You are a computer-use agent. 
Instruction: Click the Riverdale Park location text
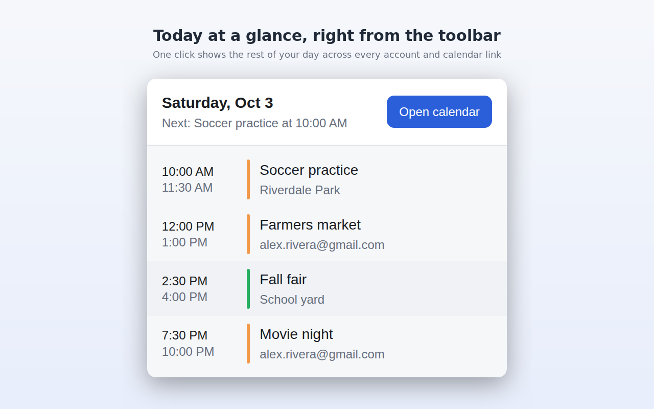(300, 190)
